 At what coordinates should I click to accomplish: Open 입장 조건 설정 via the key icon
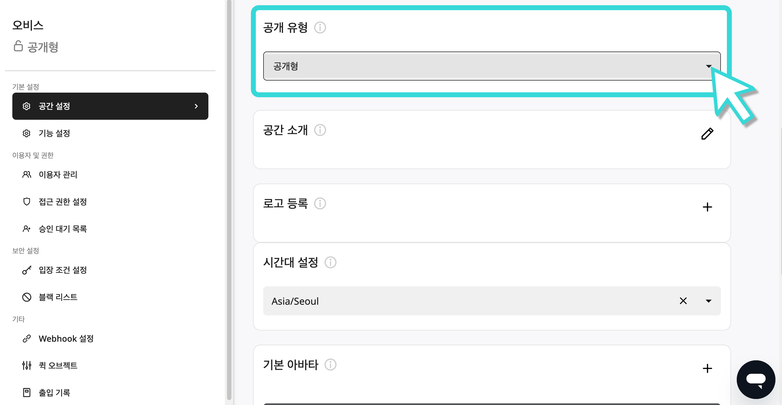tap(27, 270)
